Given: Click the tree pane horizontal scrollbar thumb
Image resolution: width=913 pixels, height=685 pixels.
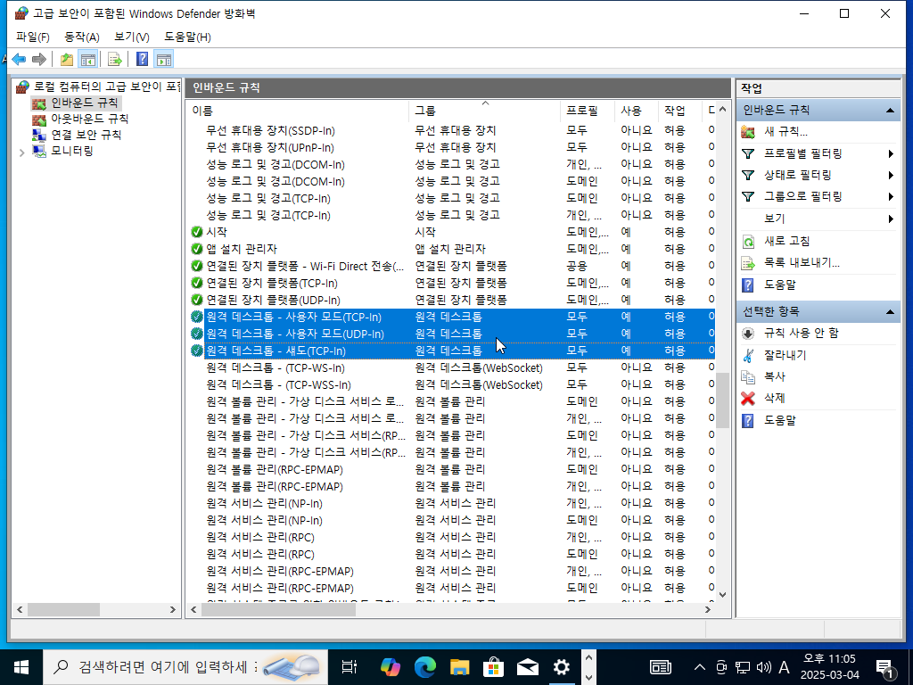Looking at the screenshot, I should point(63,610).
